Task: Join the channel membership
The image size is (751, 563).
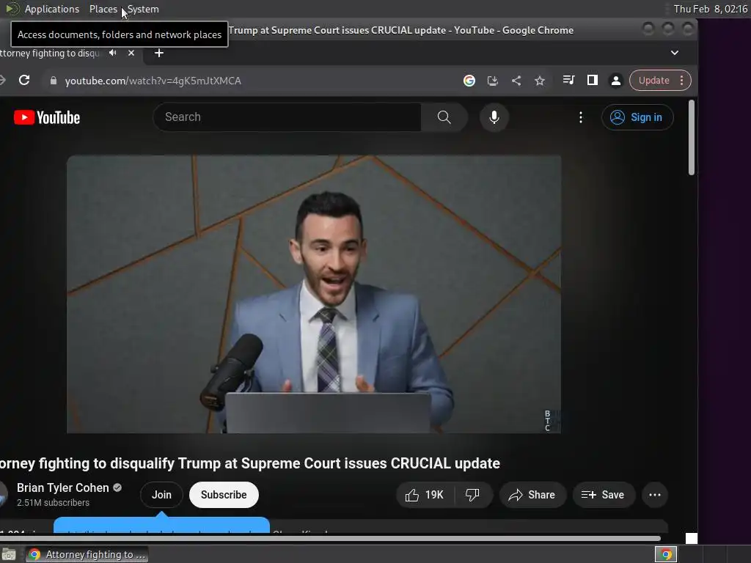Action: point(161,495)
